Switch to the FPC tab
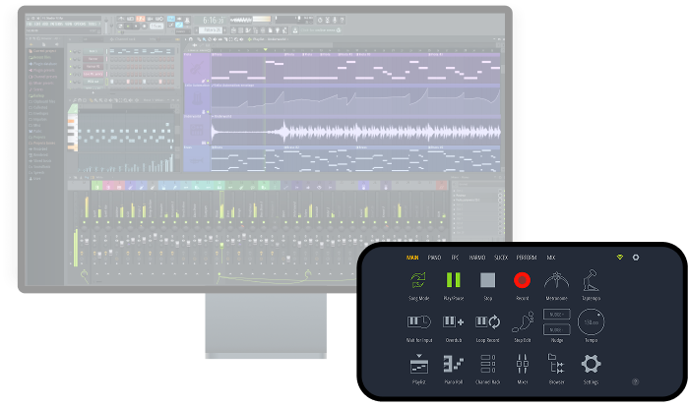Screen dimensions: 688x406 [x=455, y=258]
